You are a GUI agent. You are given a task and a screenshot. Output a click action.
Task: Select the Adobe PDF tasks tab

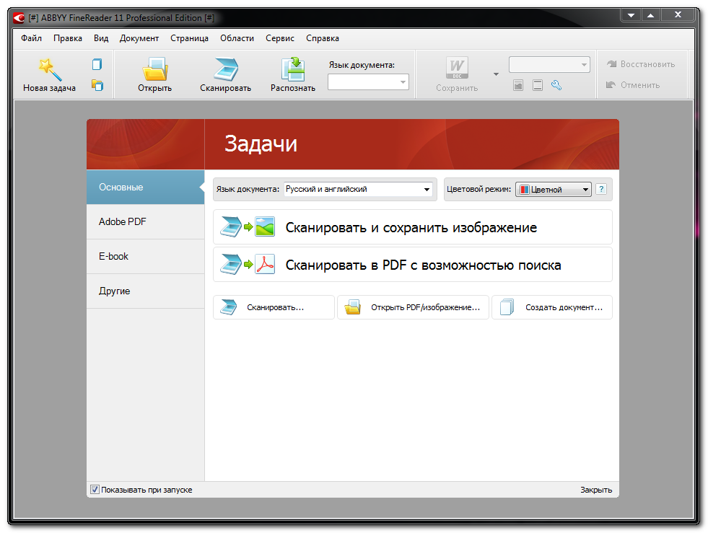pos(145,221)
